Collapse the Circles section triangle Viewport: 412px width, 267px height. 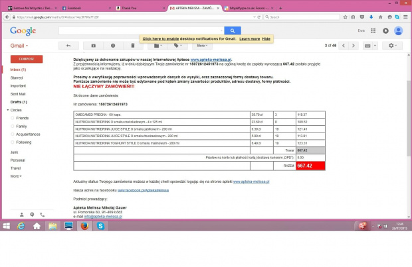(8, 110)
